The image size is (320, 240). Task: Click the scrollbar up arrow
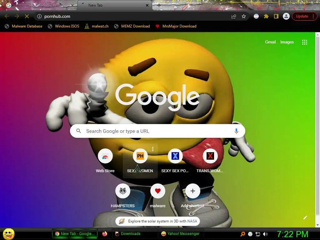click(317, 35)
